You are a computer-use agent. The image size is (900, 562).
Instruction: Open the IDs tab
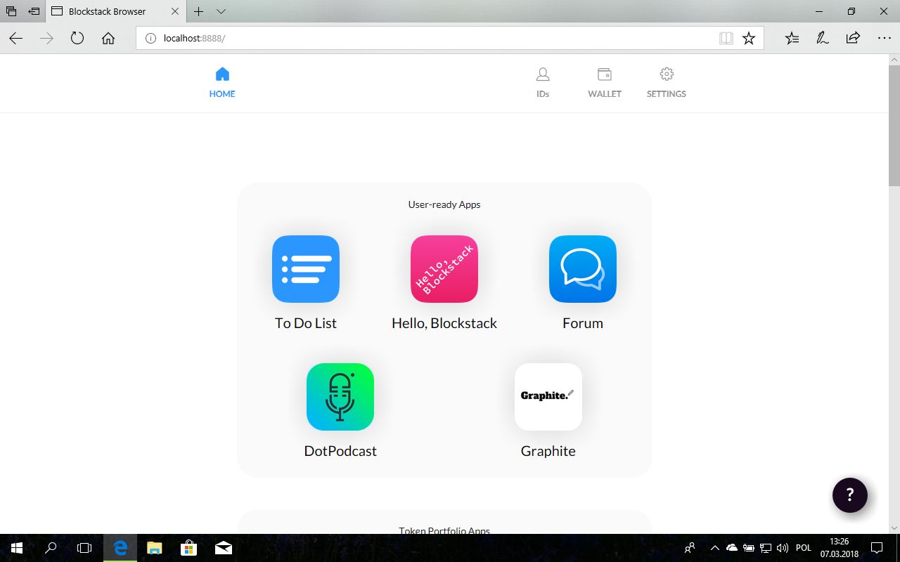coord(543,83)
